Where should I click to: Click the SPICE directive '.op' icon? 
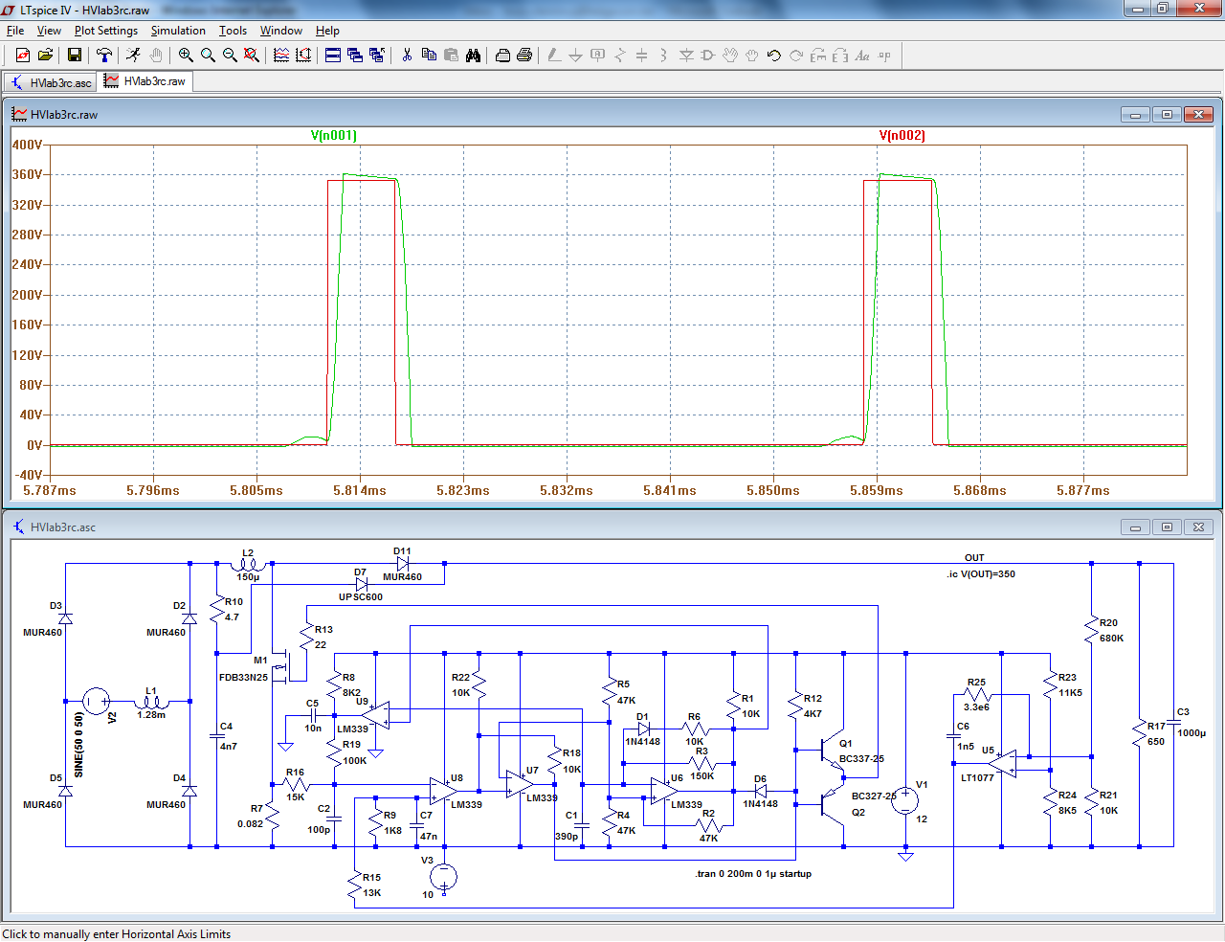click(x=884, y=56)
